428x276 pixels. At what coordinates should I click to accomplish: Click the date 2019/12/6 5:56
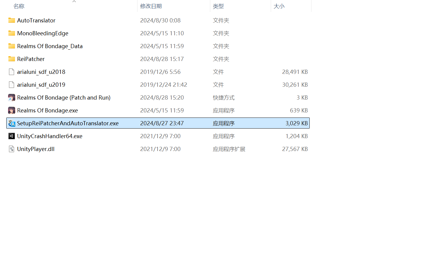[161, 72]
